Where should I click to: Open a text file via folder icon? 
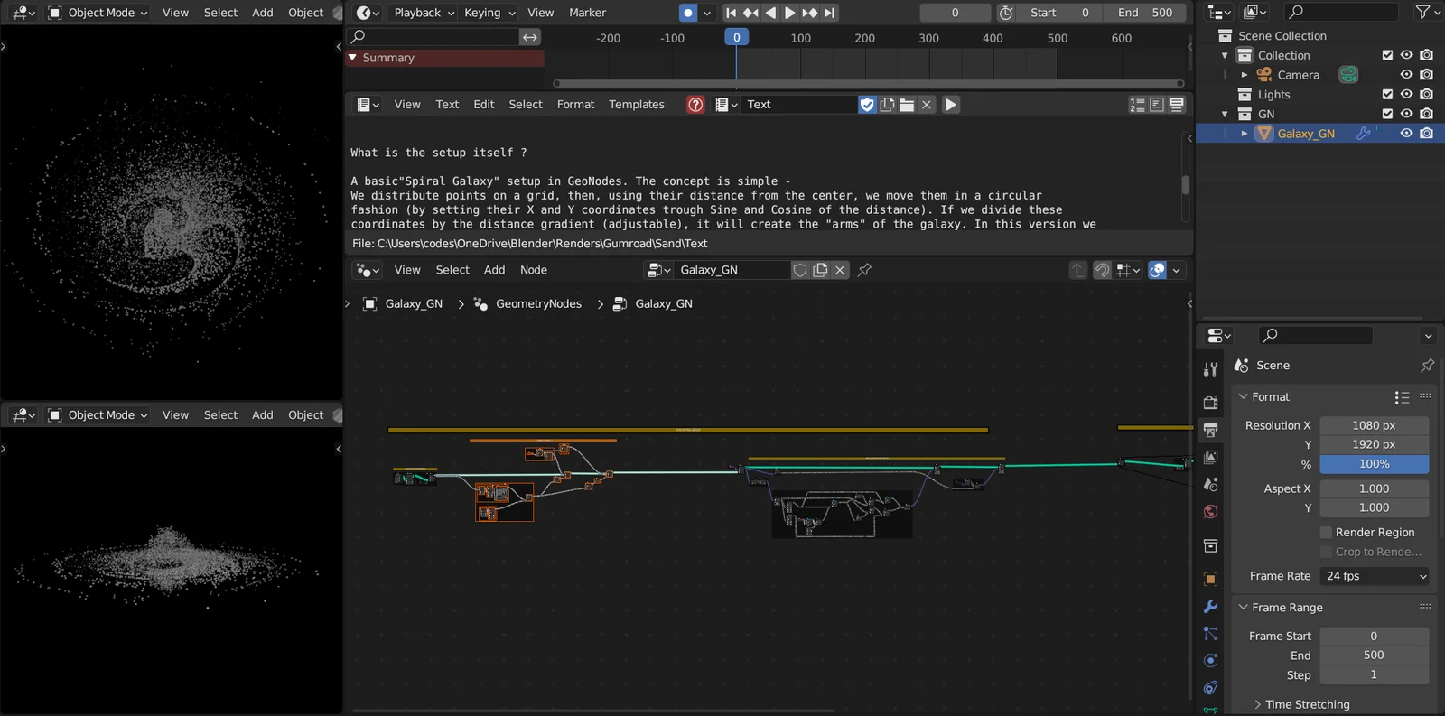[x=907, y=105]
